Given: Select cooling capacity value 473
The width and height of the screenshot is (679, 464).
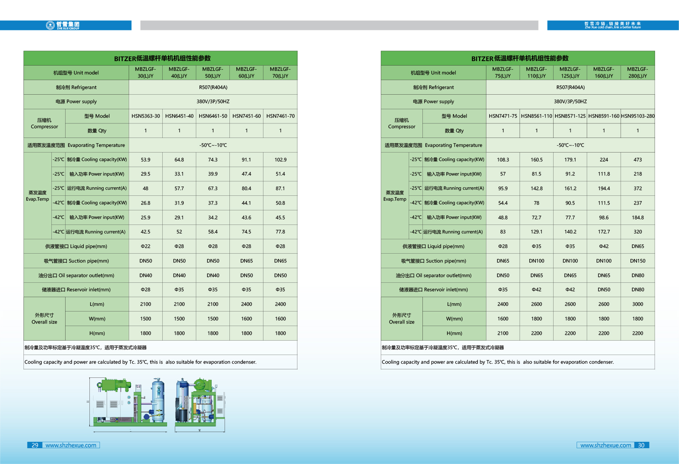Looking at the screenshot, I should (x=638, y=160).
